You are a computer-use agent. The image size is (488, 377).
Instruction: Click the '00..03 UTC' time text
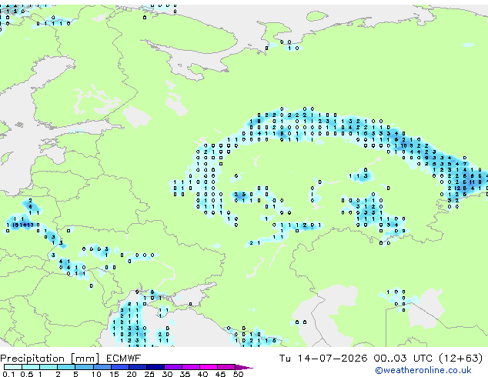(403, 359)
